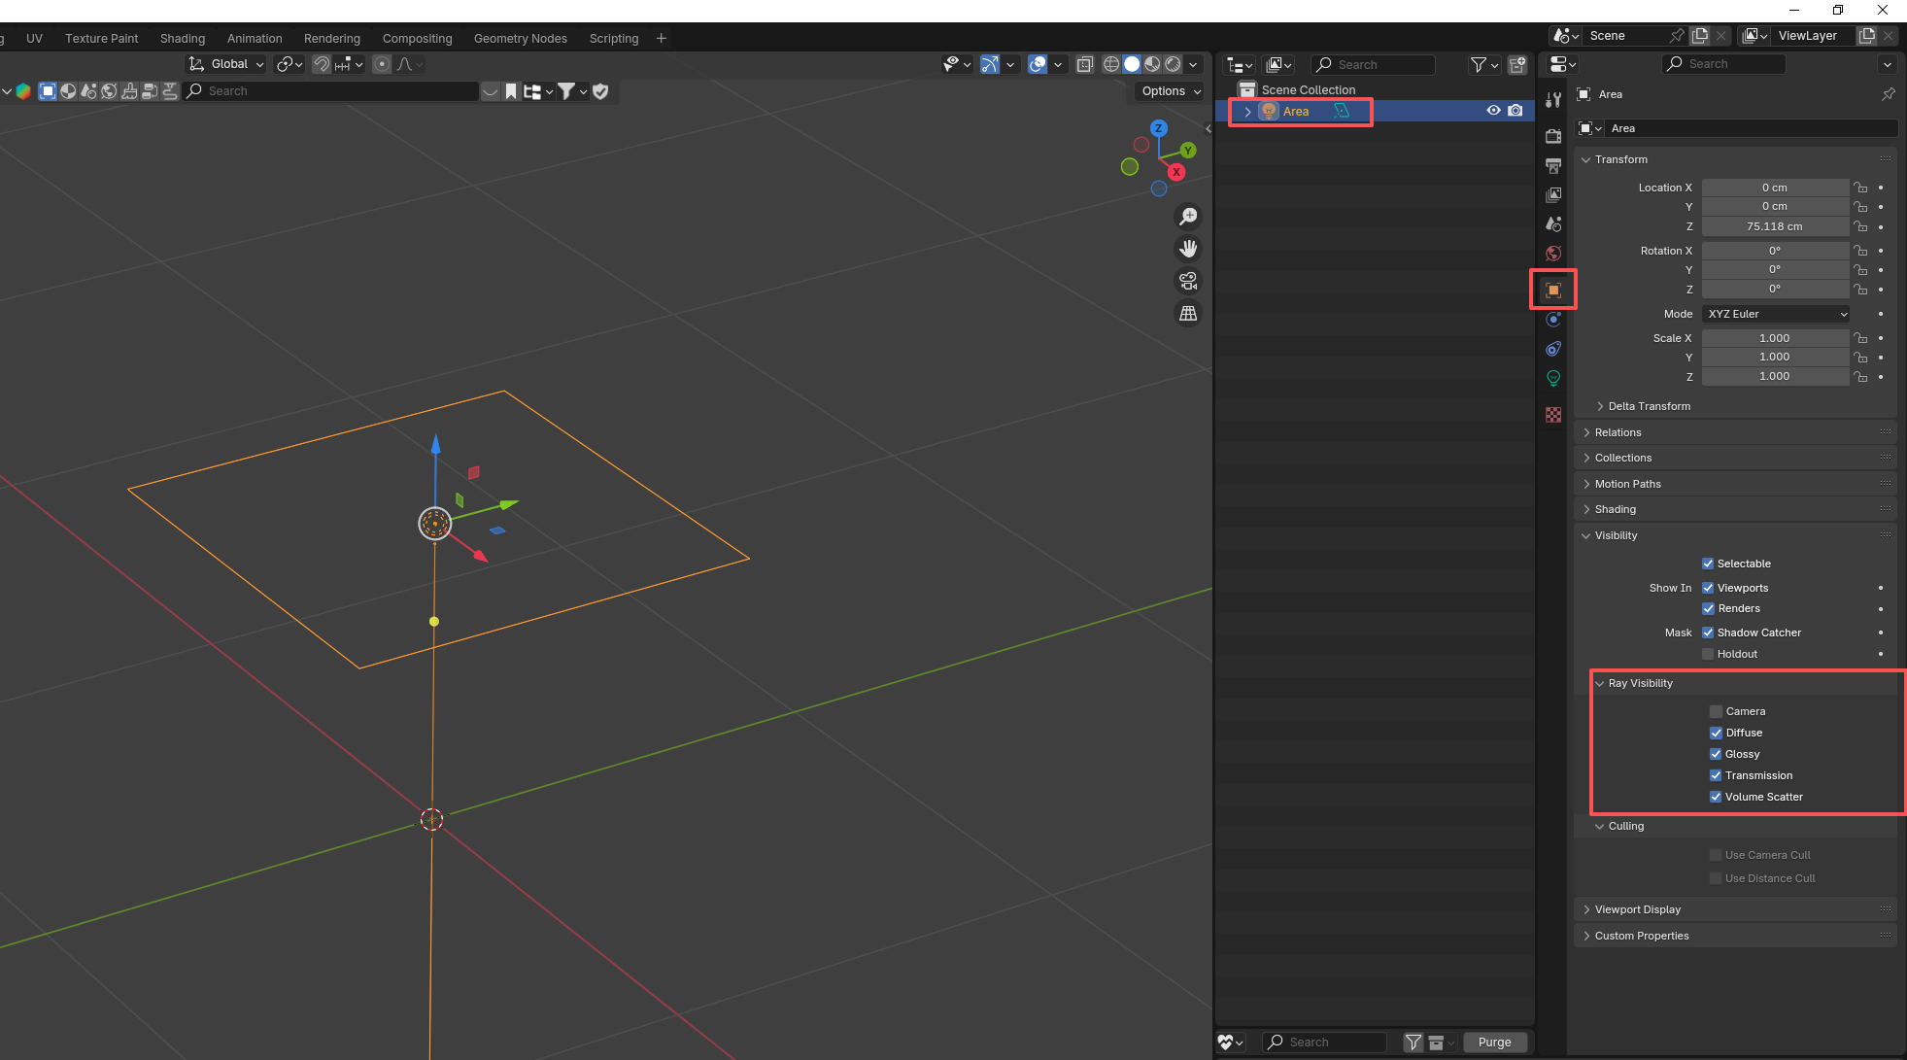
Task: Switch to the Geometry Nodes workspace
Action: [x=521, y=38]
